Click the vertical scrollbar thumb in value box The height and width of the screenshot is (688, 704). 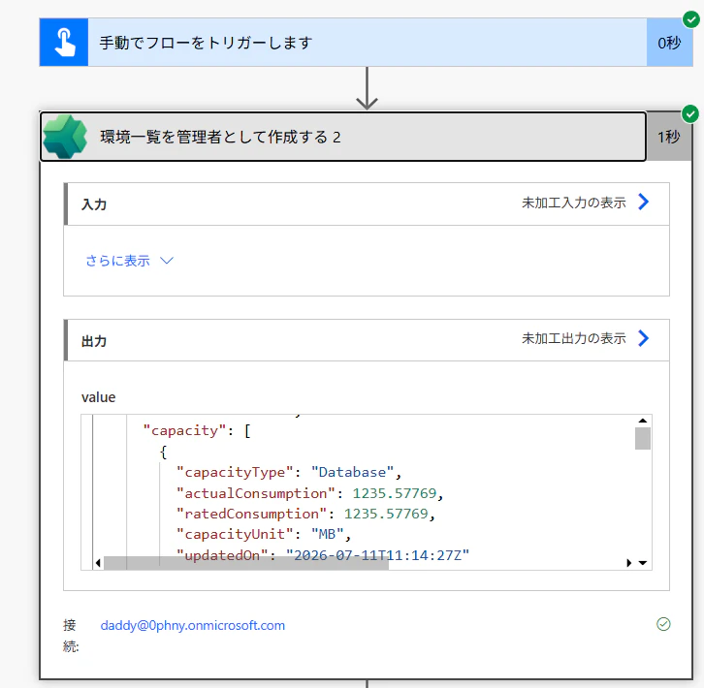point(643,438)
